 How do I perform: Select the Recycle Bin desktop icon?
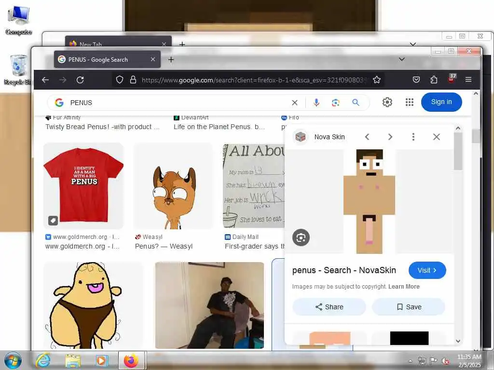point(18,70)
